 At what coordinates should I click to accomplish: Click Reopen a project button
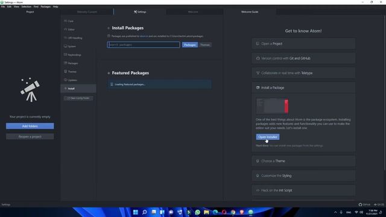[x=30, y=137]
